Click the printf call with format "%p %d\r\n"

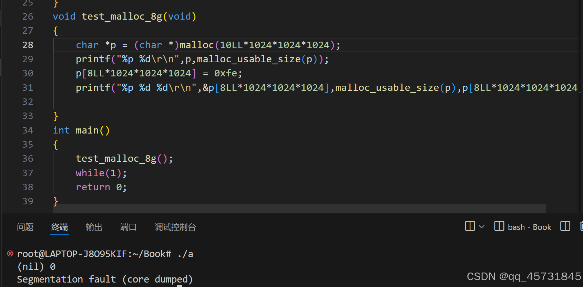point(202,59)
